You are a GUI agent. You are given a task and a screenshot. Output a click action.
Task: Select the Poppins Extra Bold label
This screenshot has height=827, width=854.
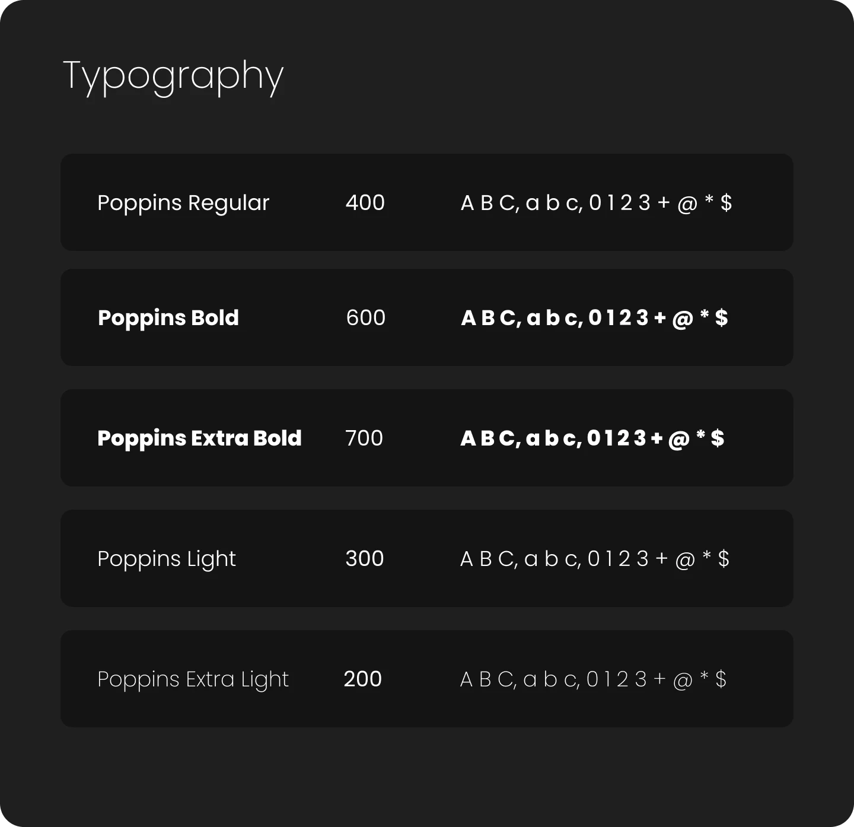click(199, 438)
